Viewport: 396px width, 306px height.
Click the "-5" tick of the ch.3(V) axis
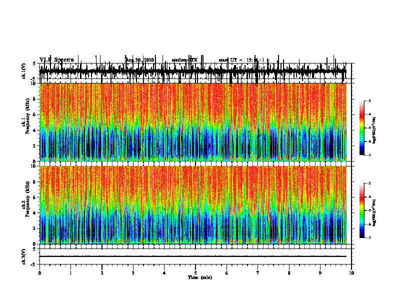(x=33, y=264)
